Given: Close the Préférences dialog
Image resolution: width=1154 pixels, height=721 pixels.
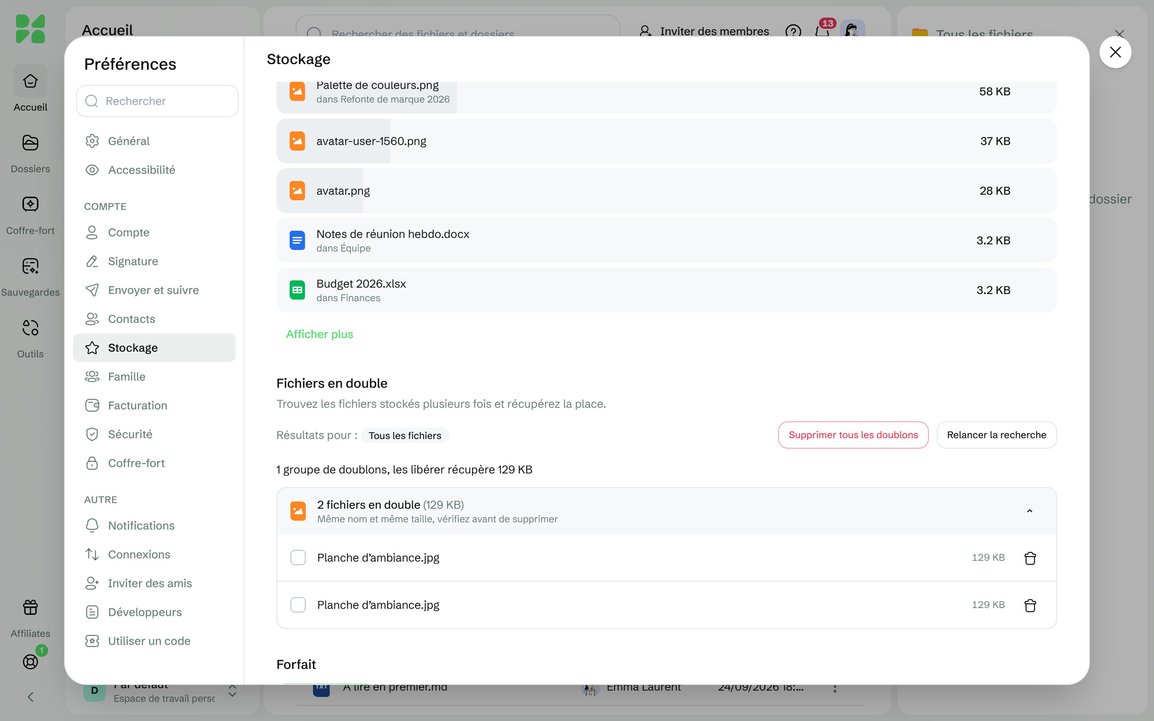Looking at the screenshot, I should 1115,52.
